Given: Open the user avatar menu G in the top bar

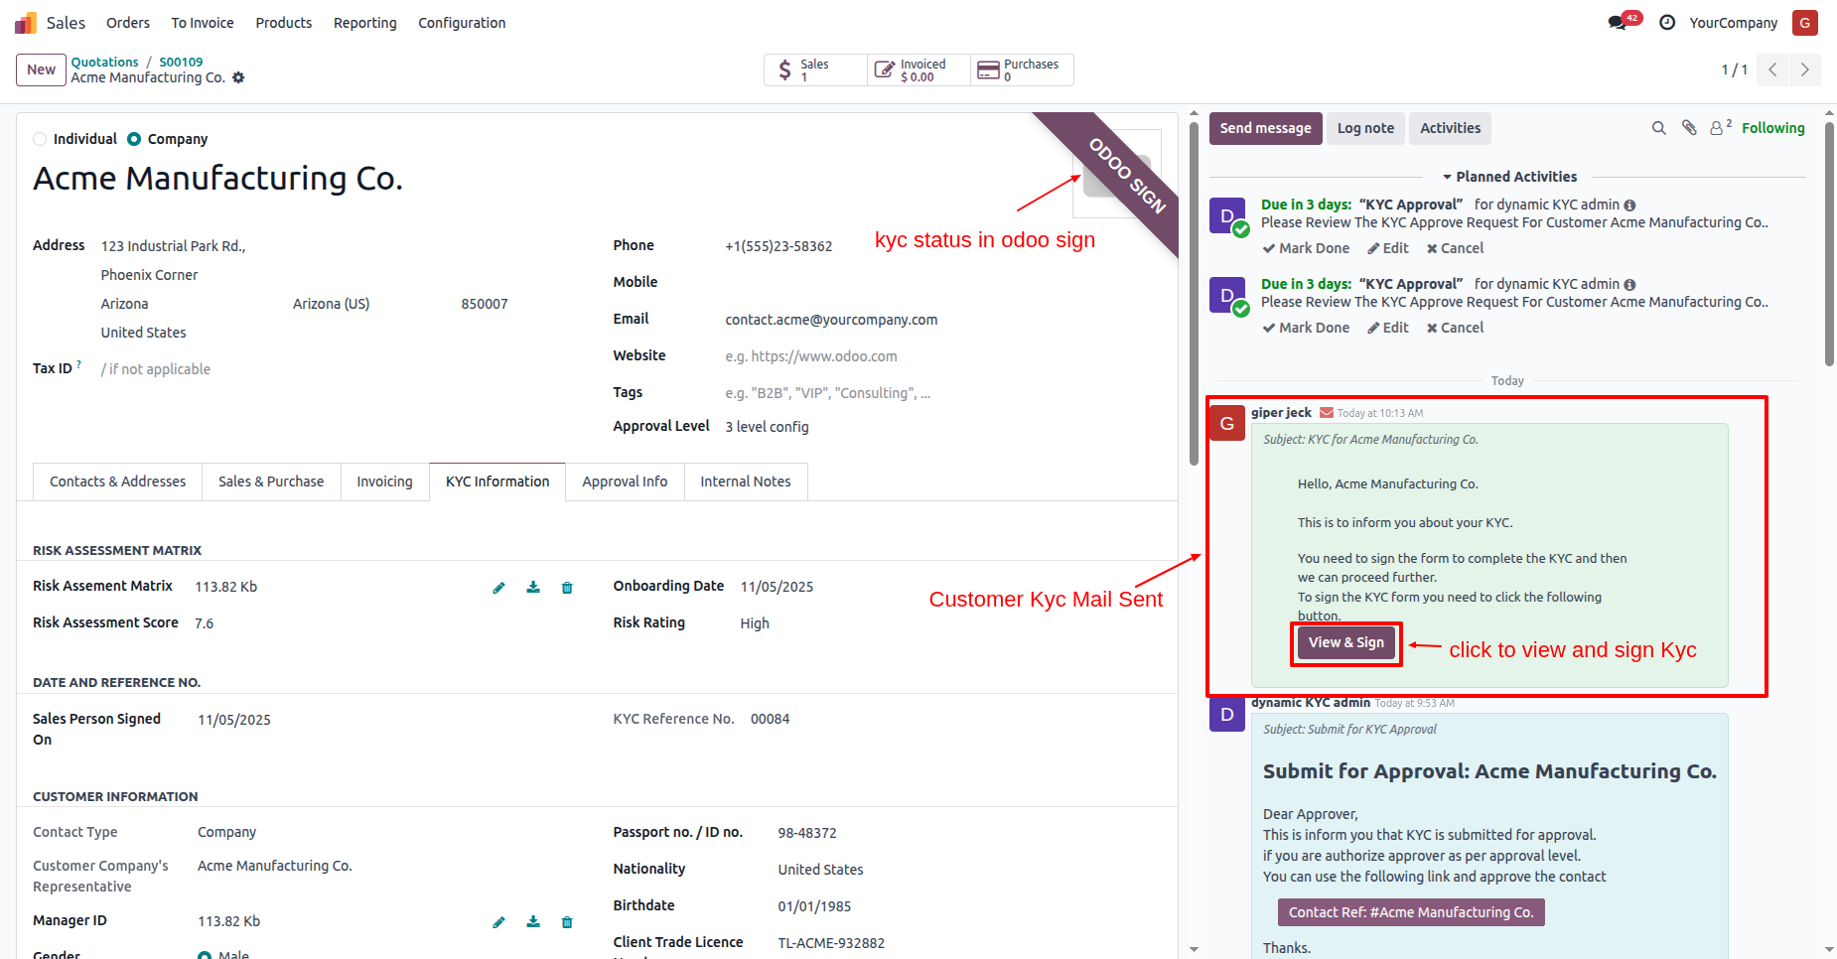Looking at the screenshot, I should [1805, 23].
